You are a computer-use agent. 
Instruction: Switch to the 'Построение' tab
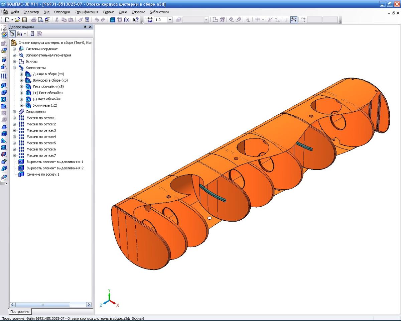coord(20,312)
